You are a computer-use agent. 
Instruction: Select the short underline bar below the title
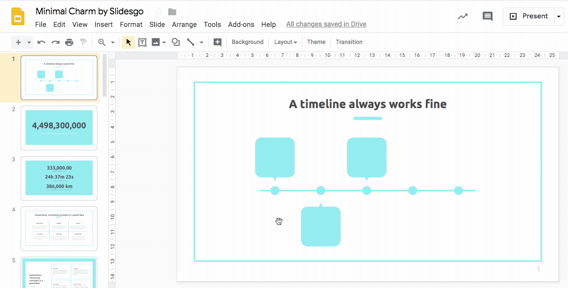368,118
